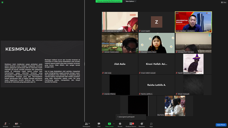Click the Unmute microphone icon
This screenshot has width=228, height=128.
(5, 124)
